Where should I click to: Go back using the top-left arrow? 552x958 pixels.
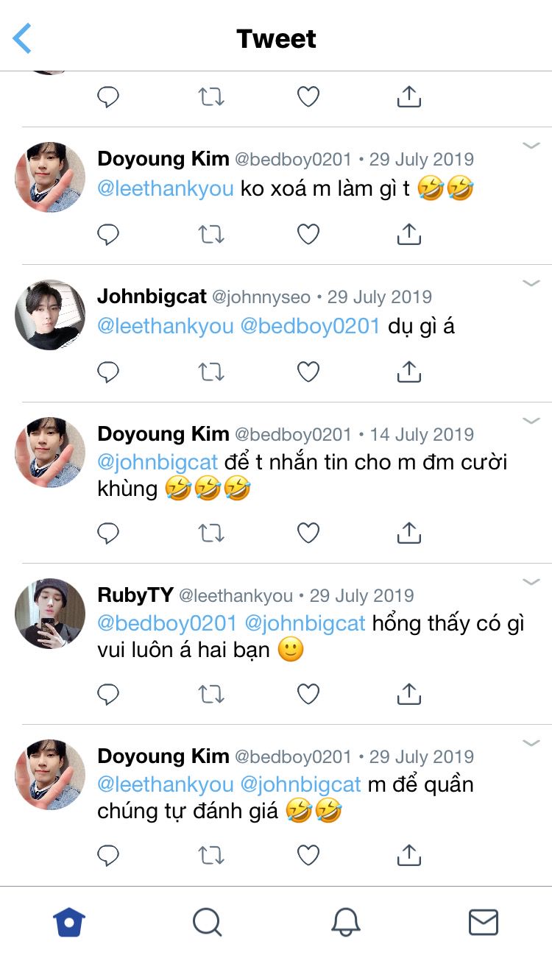[23, 38]
